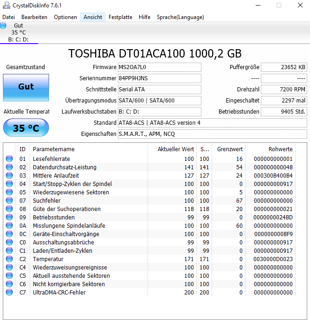Close the CrystalDiskInfo window
This screenshot has width=310, height=320.
click(x=300, y=5)
